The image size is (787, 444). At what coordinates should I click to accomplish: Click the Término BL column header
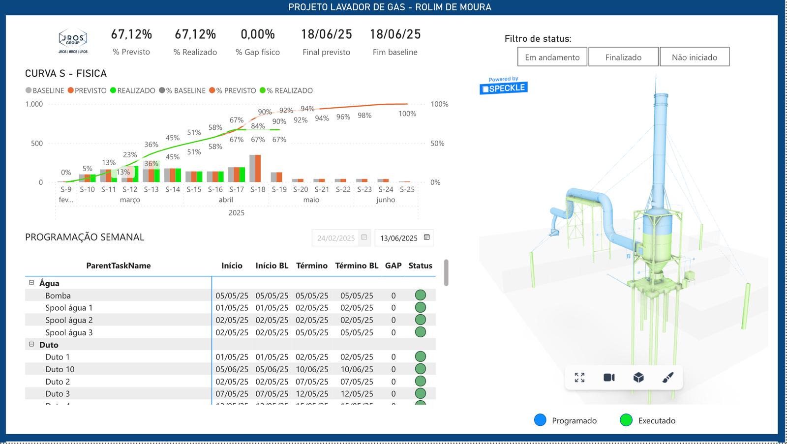click(357, 266)
